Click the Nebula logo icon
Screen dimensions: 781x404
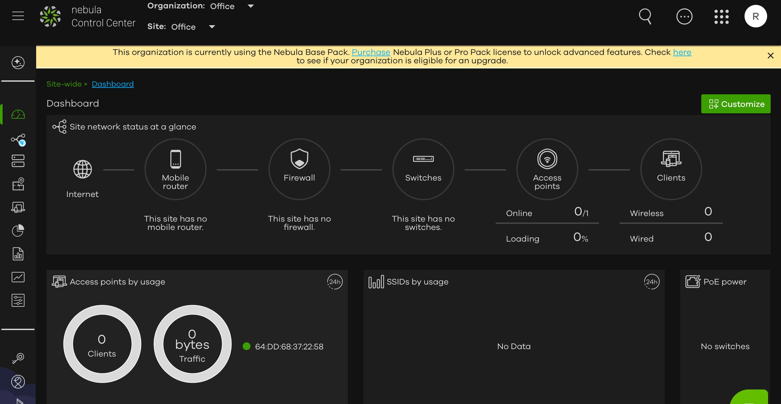(x=50, y=16)
